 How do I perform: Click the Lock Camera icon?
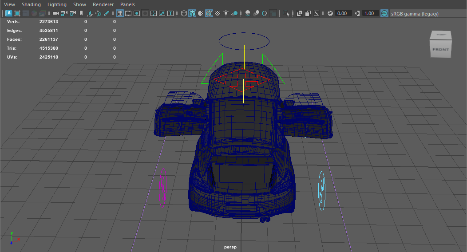point(64,13)
